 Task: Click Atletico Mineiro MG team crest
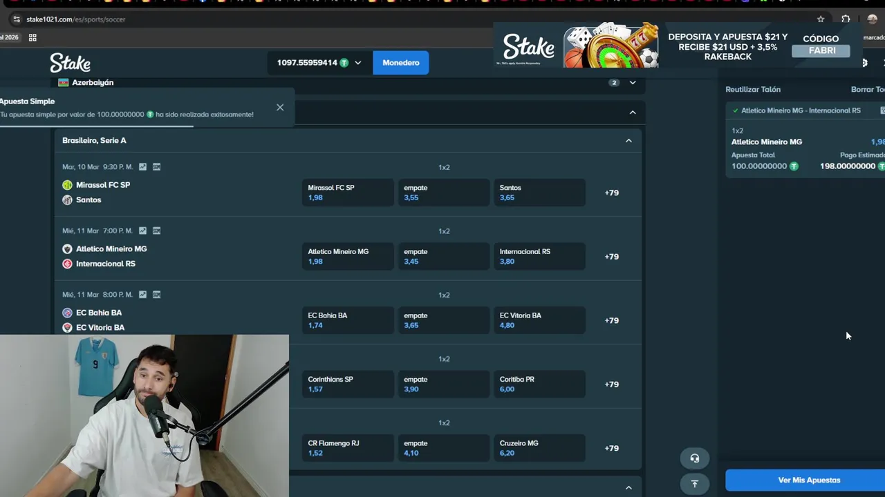(x=67, y=249)
